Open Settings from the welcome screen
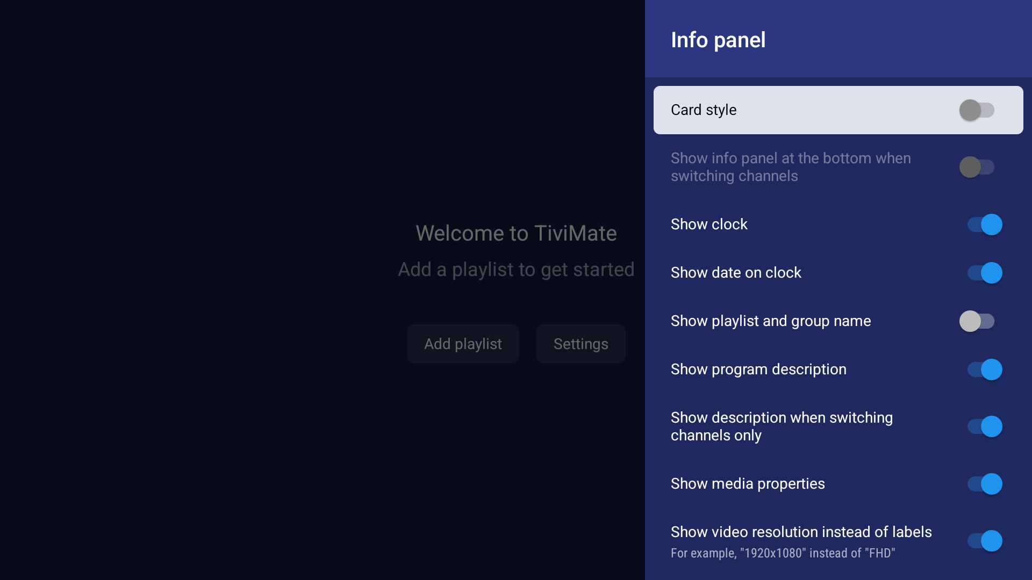 pyautogui.click(x=581, y=344)
